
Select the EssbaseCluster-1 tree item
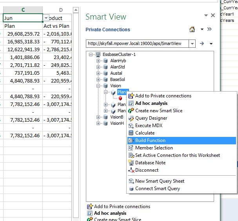tap(119, 54)
